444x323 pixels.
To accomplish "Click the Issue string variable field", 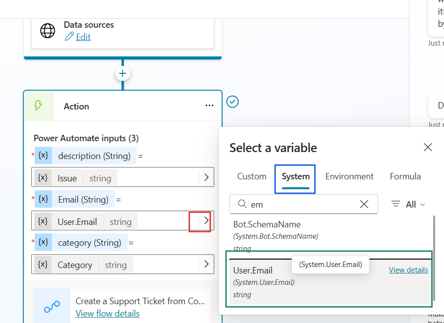I will 123,177.
